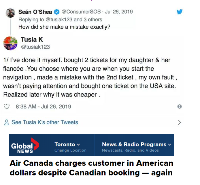The width and height of the screenshot is (200, 185).
Task: Click Change Location under Toronto
Action: pyautogui.click(x=70, y=150)
